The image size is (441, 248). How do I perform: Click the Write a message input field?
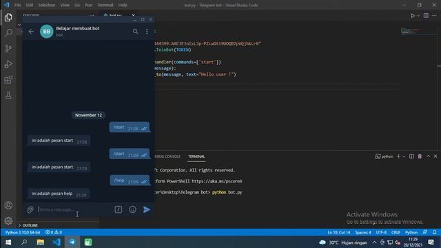[x=74, y=209]
